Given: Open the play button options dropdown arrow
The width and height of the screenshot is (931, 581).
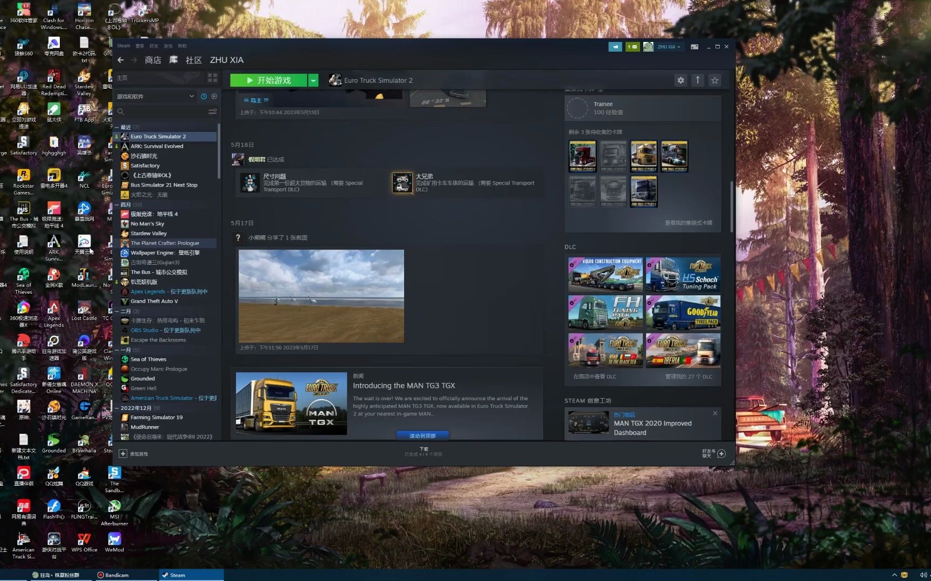Looking at the screenshot, I should click(313, 80).
